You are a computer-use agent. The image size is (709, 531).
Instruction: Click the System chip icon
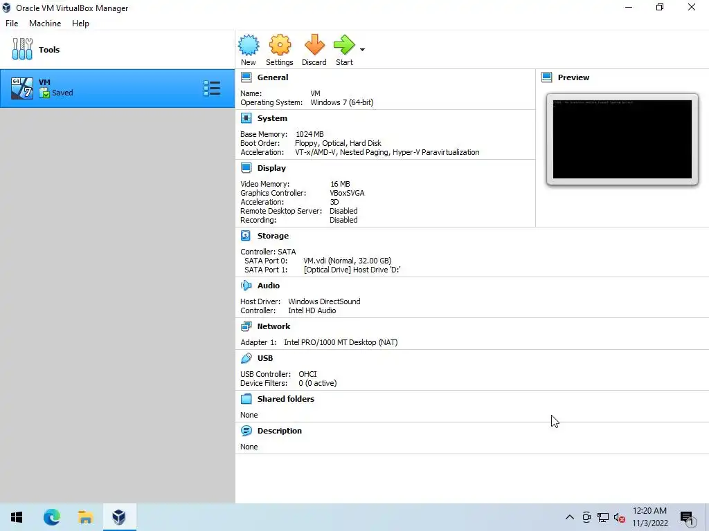[x=246, y=118]
